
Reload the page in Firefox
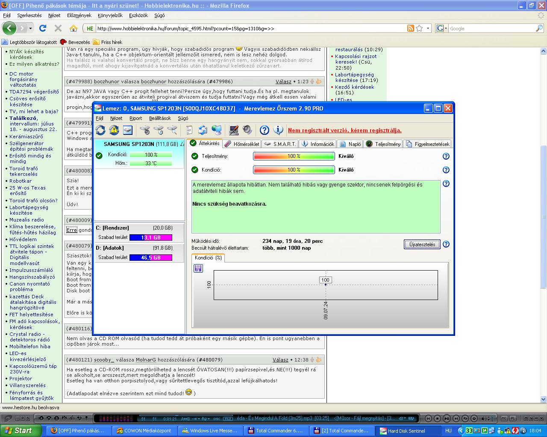[42, 28]
